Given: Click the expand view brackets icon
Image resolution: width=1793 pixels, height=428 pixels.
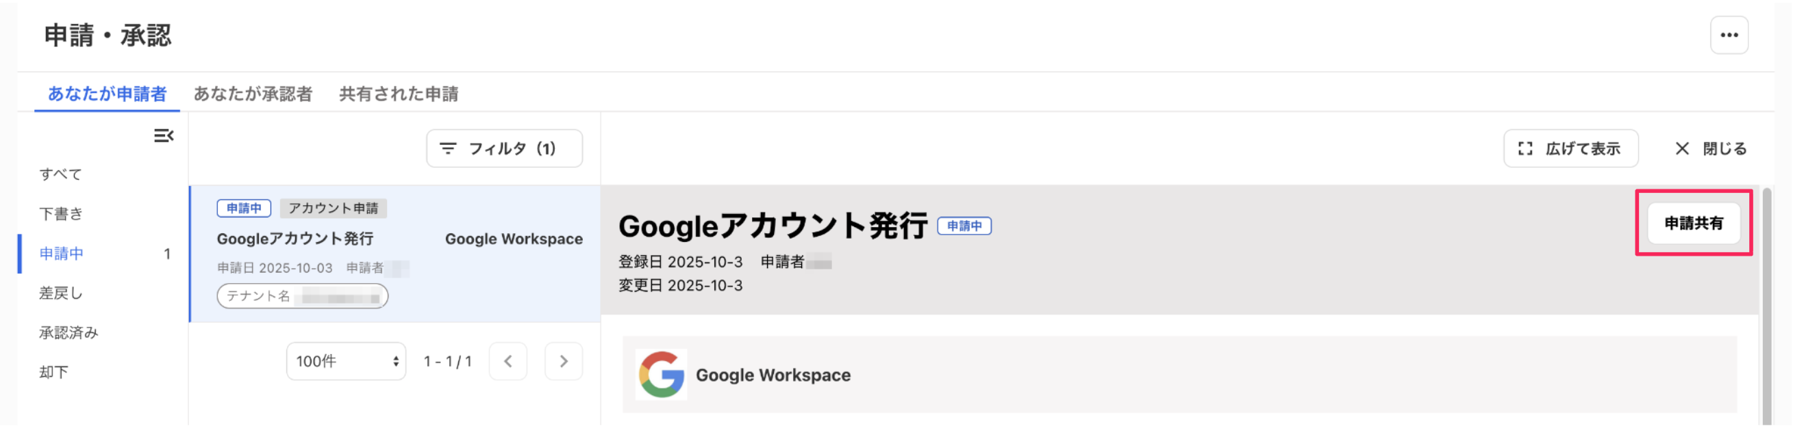Looking at the screenshot, I should pyautogui.click(x=1525, y=148).
